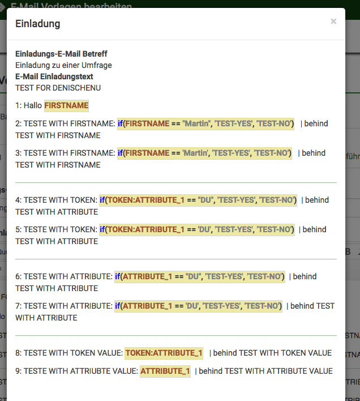Click the highlighted FIRSTNAME after Hallo
The image size is (360, 401).
pos(66,105)
